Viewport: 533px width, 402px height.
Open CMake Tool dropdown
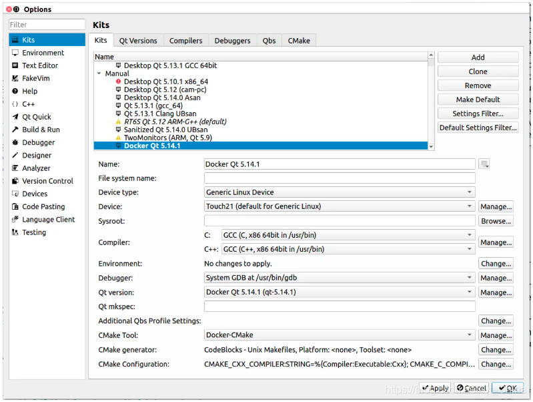tap(340, 335)
